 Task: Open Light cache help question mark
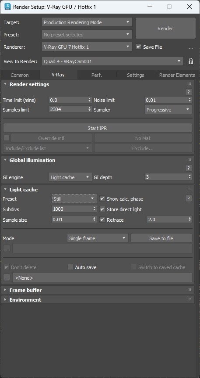[x=189, y=198]
